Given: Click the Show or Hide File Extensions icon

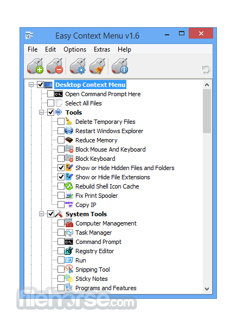Looking at the screenshot, I should click(69, 177).
